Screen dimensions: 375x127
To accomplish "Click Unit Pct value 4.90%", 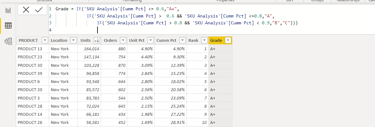I will click(x=147, y=49).
